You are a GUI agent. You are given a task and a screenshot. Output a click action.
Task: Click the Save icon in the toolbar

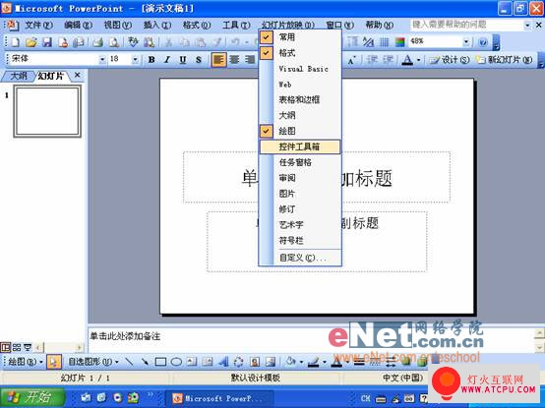(x=47, y=42)
